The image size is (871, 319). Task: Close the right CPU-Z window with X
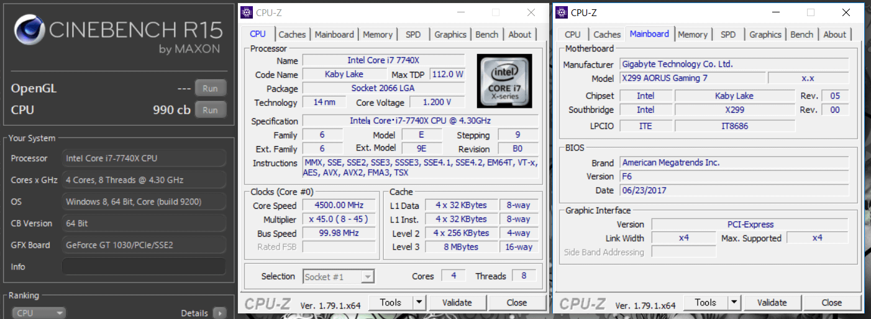click(x=846, y=12)
